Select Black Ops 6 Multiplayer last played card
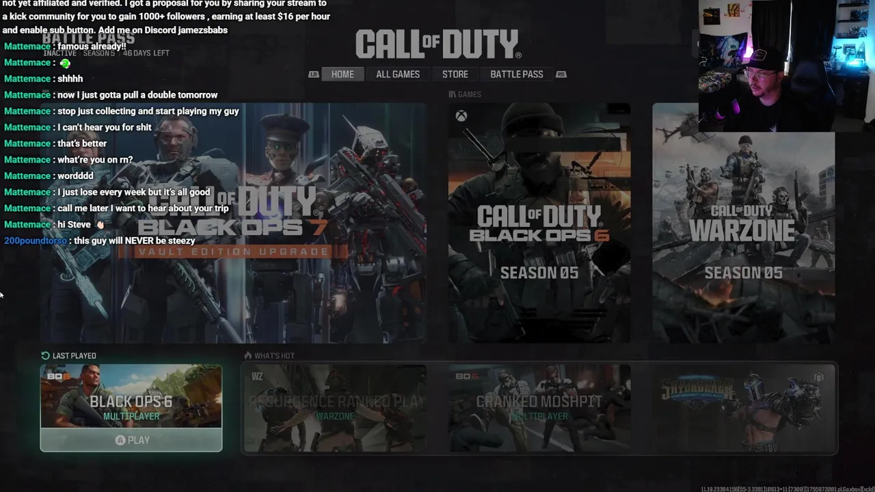The image size is (875, 492). point(131,408)
